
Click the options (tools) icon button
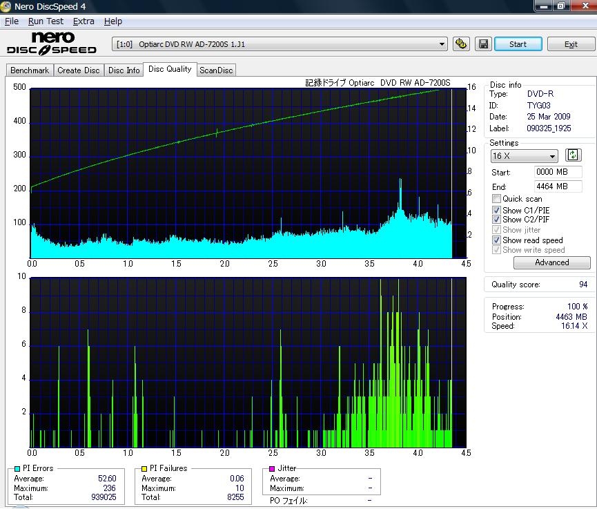tap(461, 44)
